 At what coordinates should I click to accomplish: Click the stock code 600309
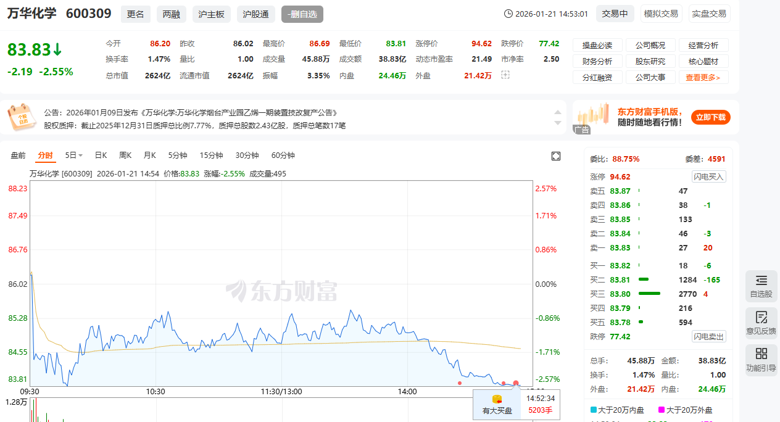tap(88, 14)
